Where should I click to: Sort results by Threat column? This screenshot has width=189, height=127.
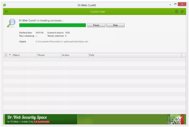pyautogui.click(x=49, y=55)
